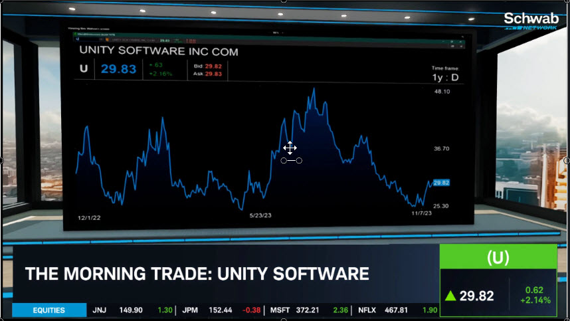Click the +2.14% change in quote box
The width and height of the screenshot is (570, 321).
click(535, 300)
